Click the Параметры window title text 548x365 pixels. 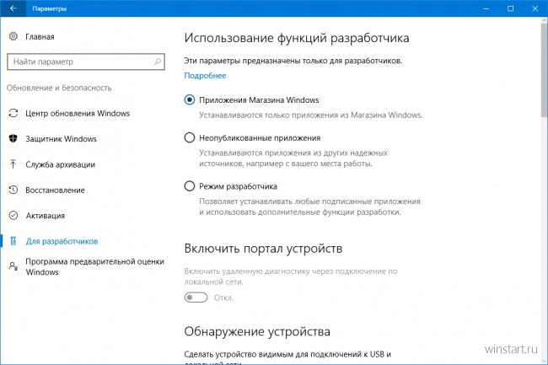click(49, 8)
